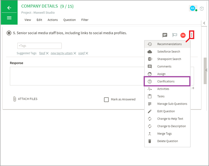Click the paperclip attach icon

tap(15, 99)
